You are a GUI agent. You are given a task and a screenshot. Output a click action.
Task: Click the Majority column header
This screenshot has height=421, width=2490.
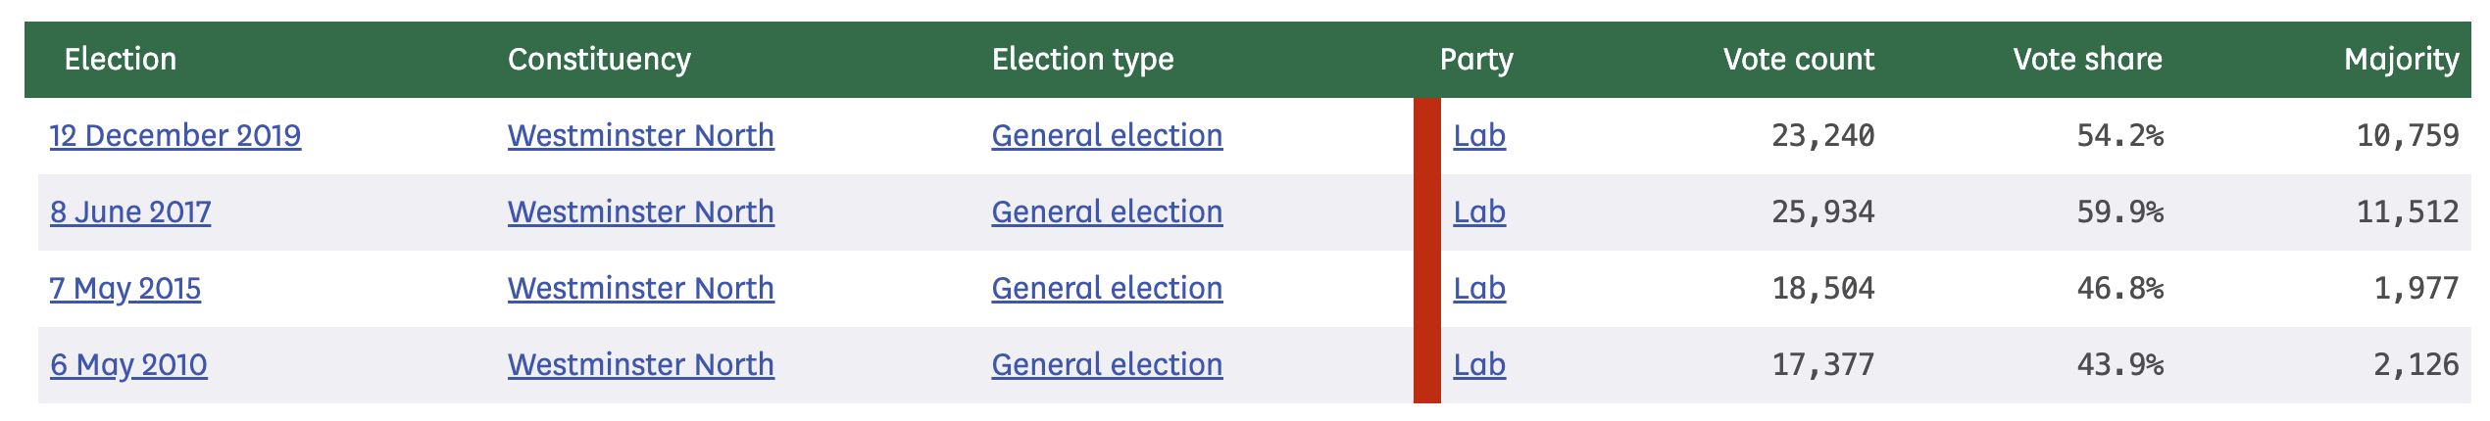point(2401,60)
